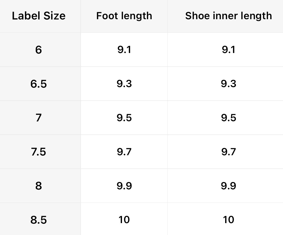Image resolution: width=283 pixels, height=235 pixels.
Task: Click the Foot length column header
Action: [x=124, y=16]
